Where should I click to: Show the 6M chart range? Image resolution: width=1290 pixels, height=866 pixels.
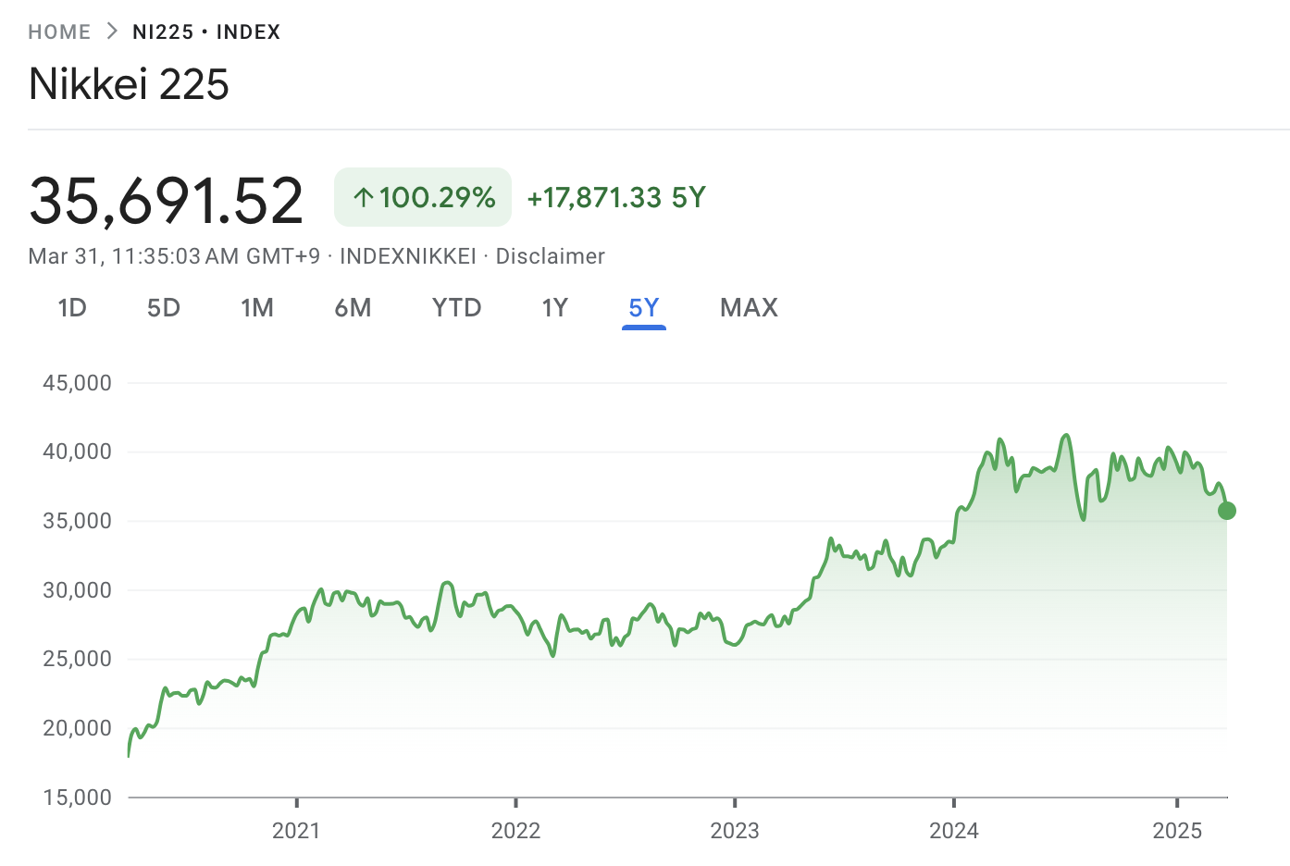coord(353,308)
